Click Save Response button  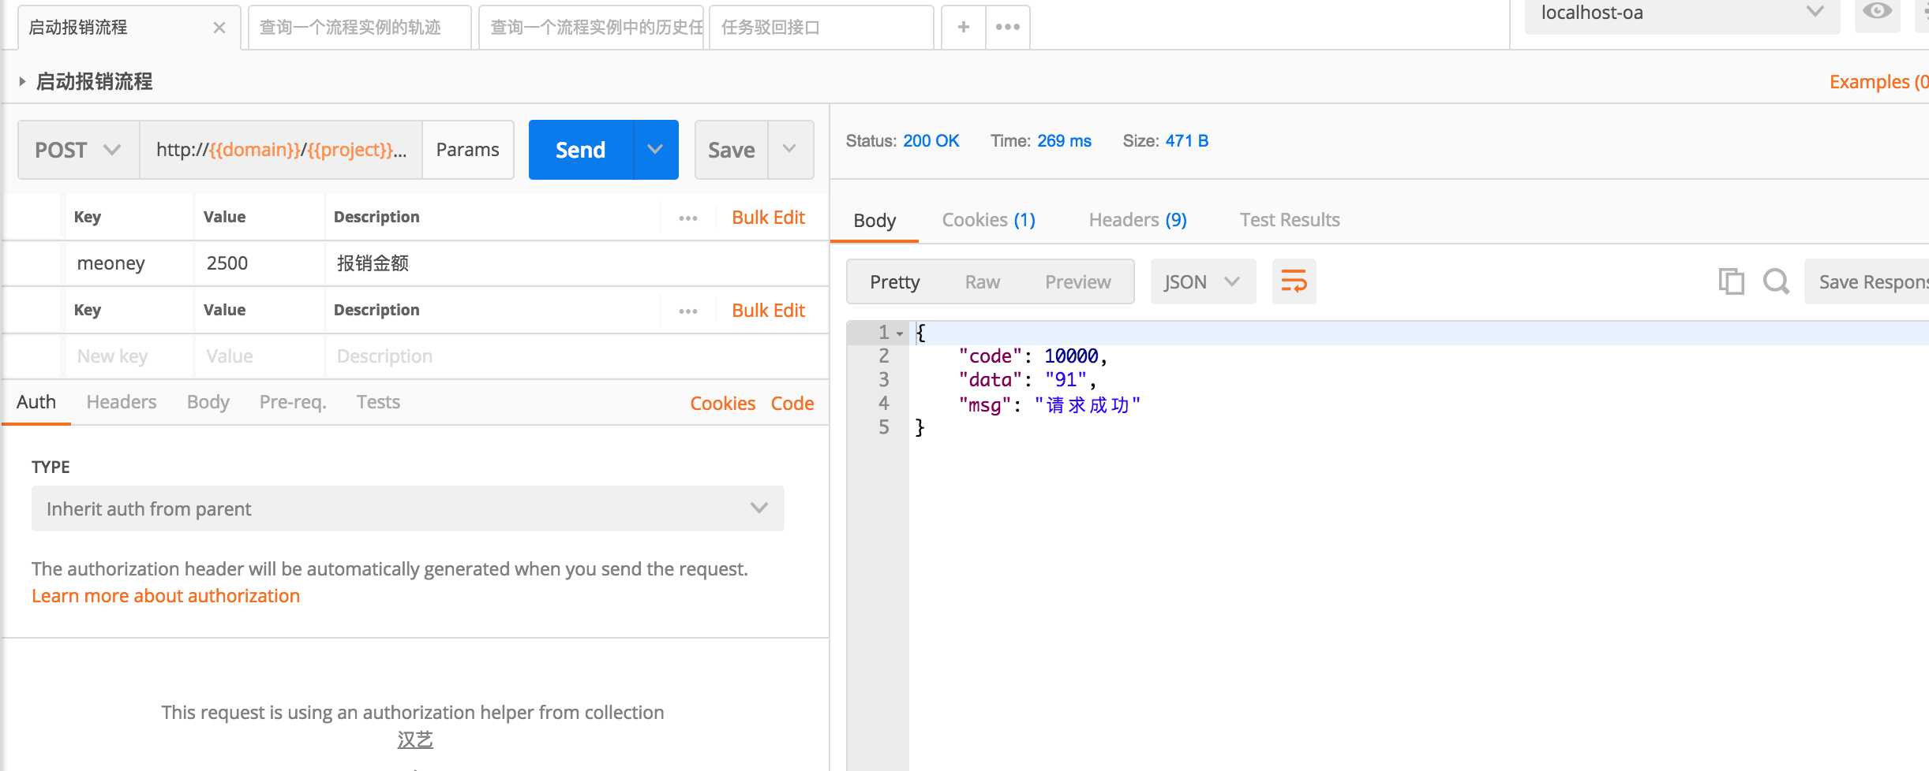click(x=1867, y=281)
